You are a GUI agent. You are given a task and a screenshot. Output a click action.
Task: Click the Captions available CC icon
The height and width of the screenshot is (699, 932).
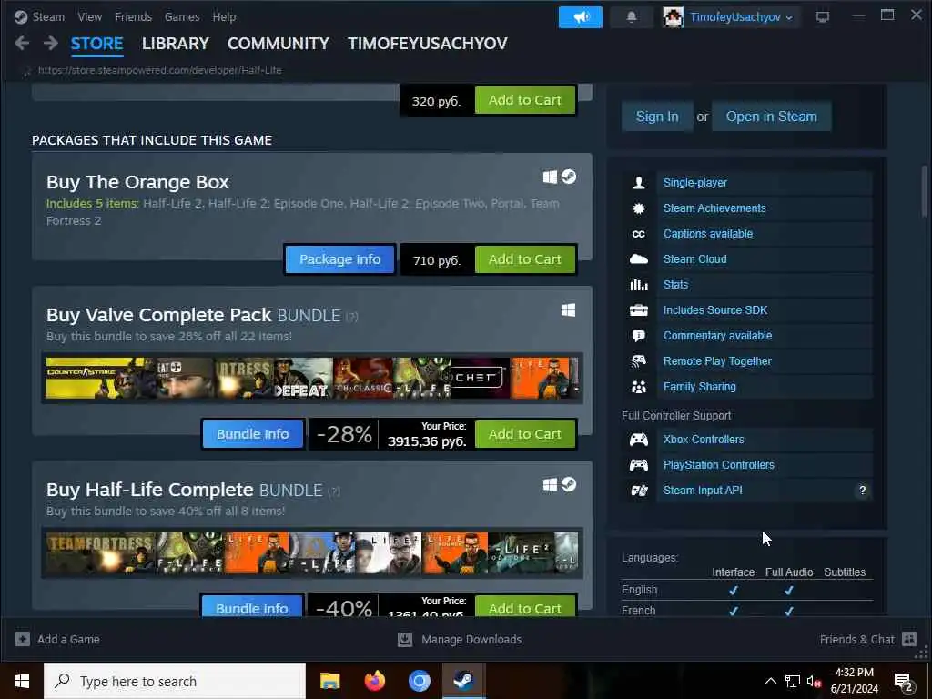[639, 234]
